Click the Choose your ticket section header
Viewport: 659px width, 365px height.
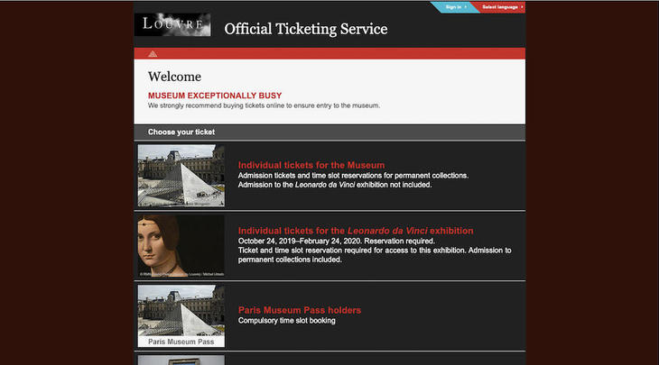point(181,132)
